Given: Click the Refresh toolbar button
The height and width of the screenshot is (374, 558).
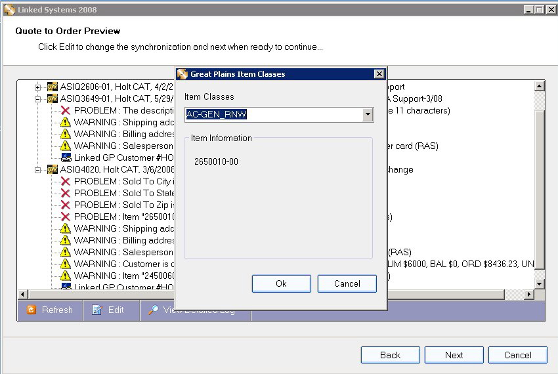Looking at the screenshot, I should pyautogui.click(x=50, y=310).
